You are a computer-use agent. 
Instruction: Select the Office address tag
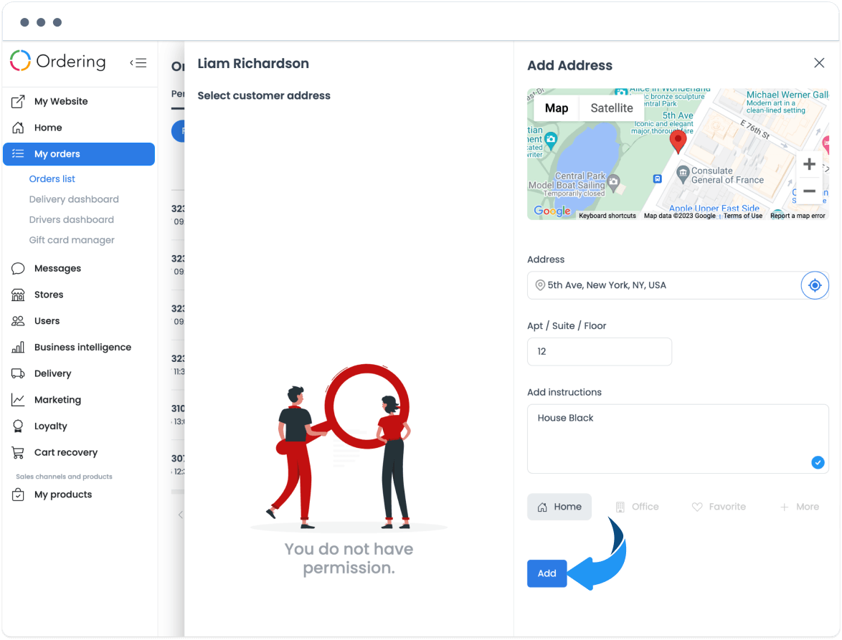tap(637, 507)
